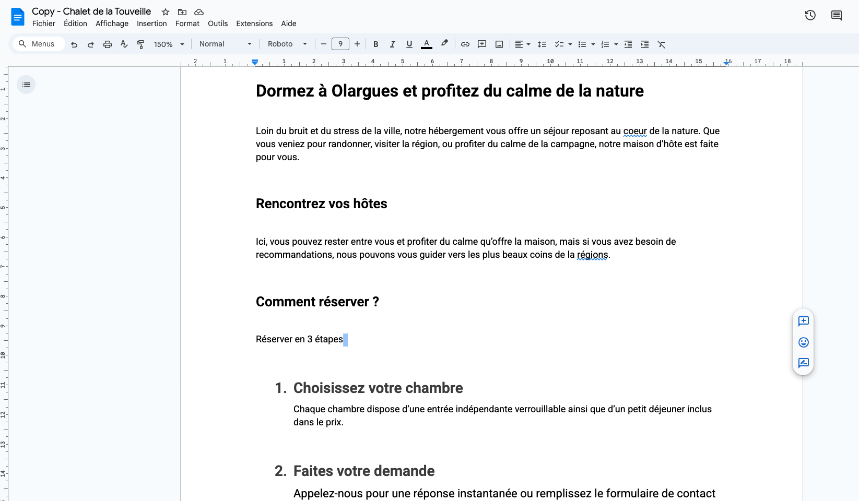Add comment from right margin floating button
The image size is (859, 501).
[804, 321]
